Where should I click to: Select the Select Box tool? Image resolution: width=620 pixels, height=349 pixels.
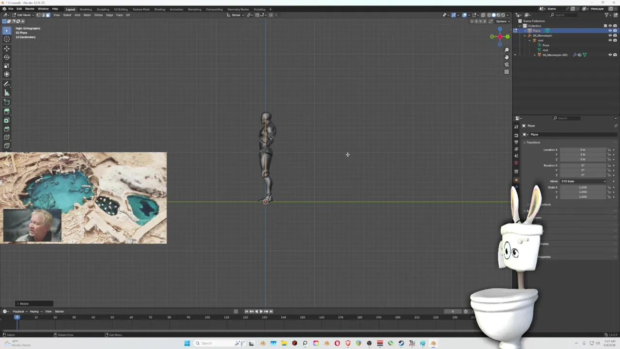tap(7, 31)
